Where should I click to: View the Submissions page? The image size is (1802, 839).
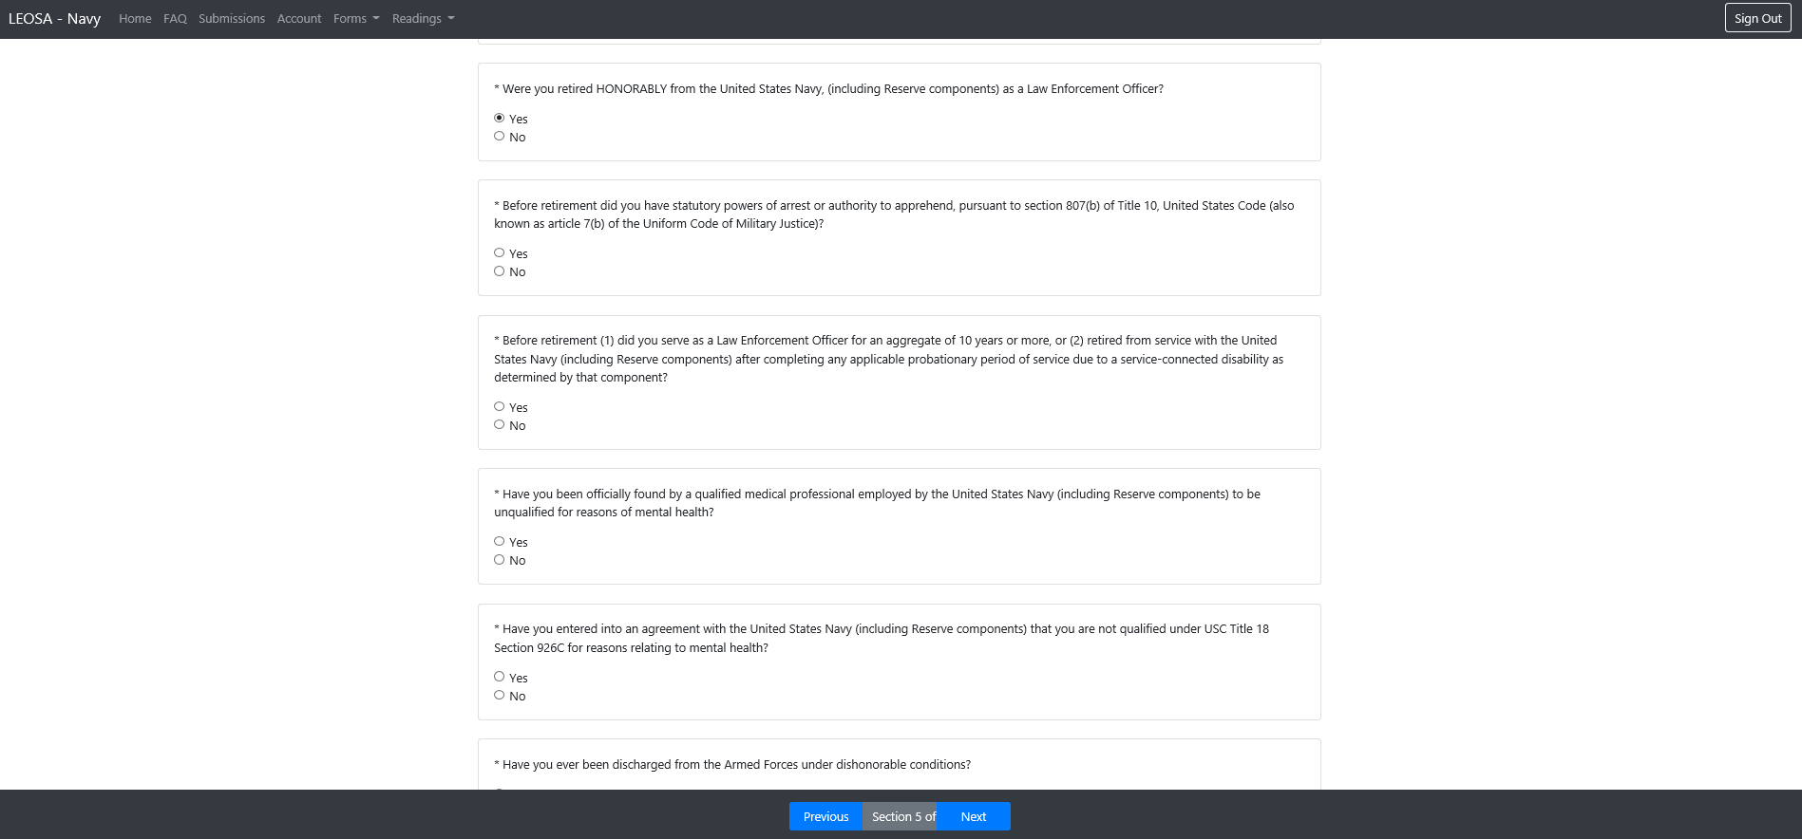coord(232,19)
